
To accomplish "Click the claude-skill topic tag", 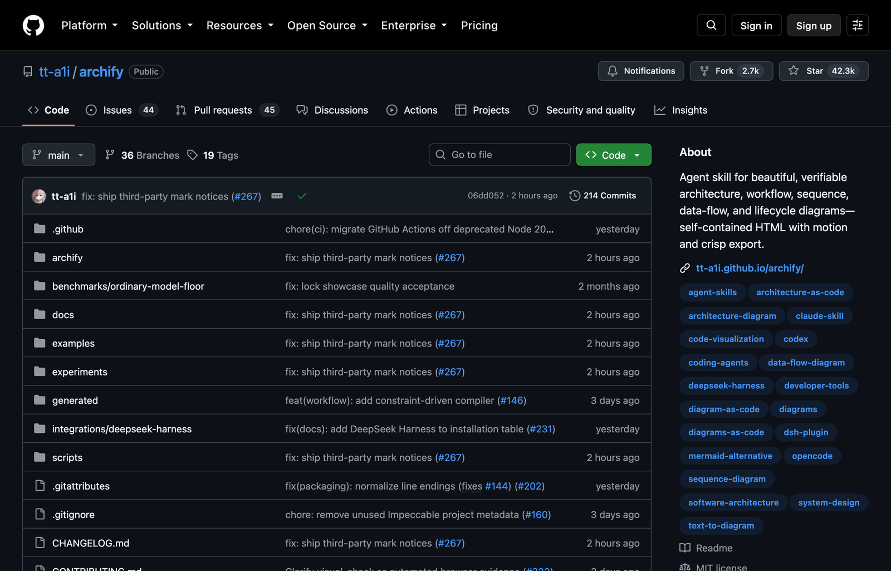I will (820, 316).
